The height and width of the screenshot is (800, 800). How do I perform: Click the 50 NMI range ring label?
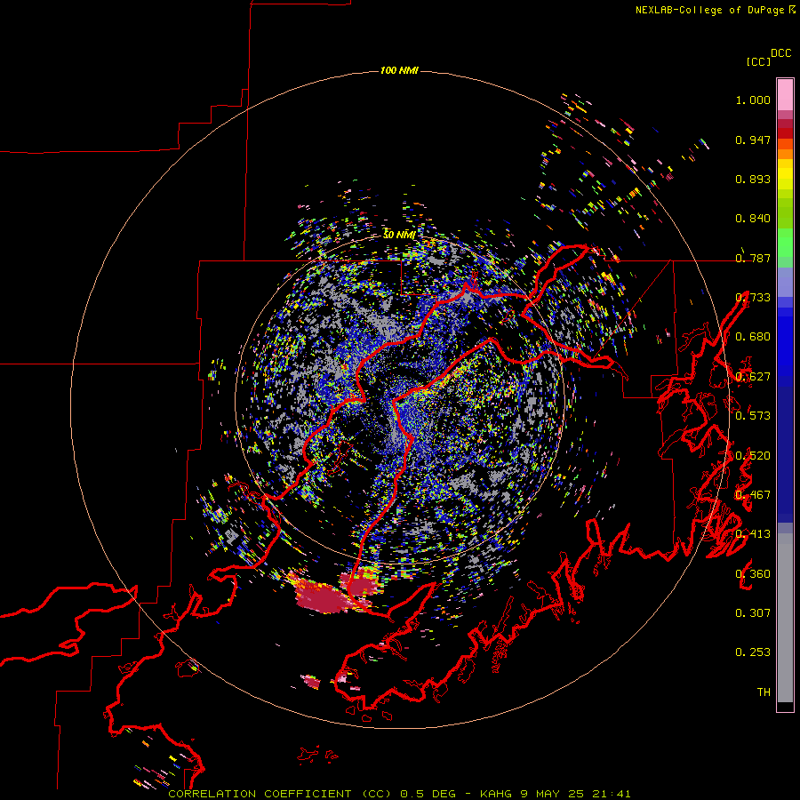click(x=399, y=235)
